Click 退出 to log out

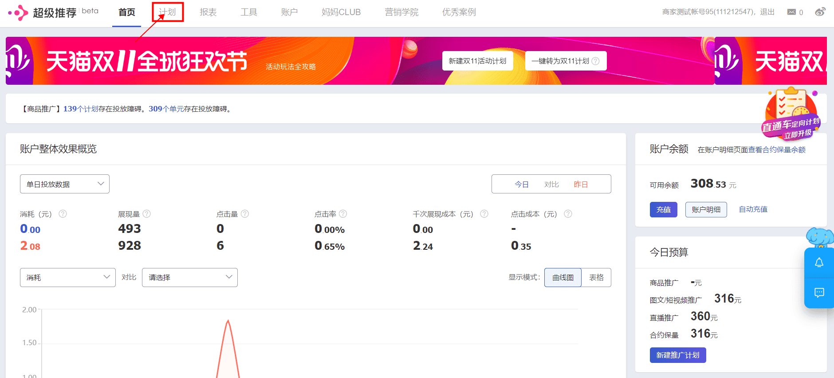(x=767, y=12)
